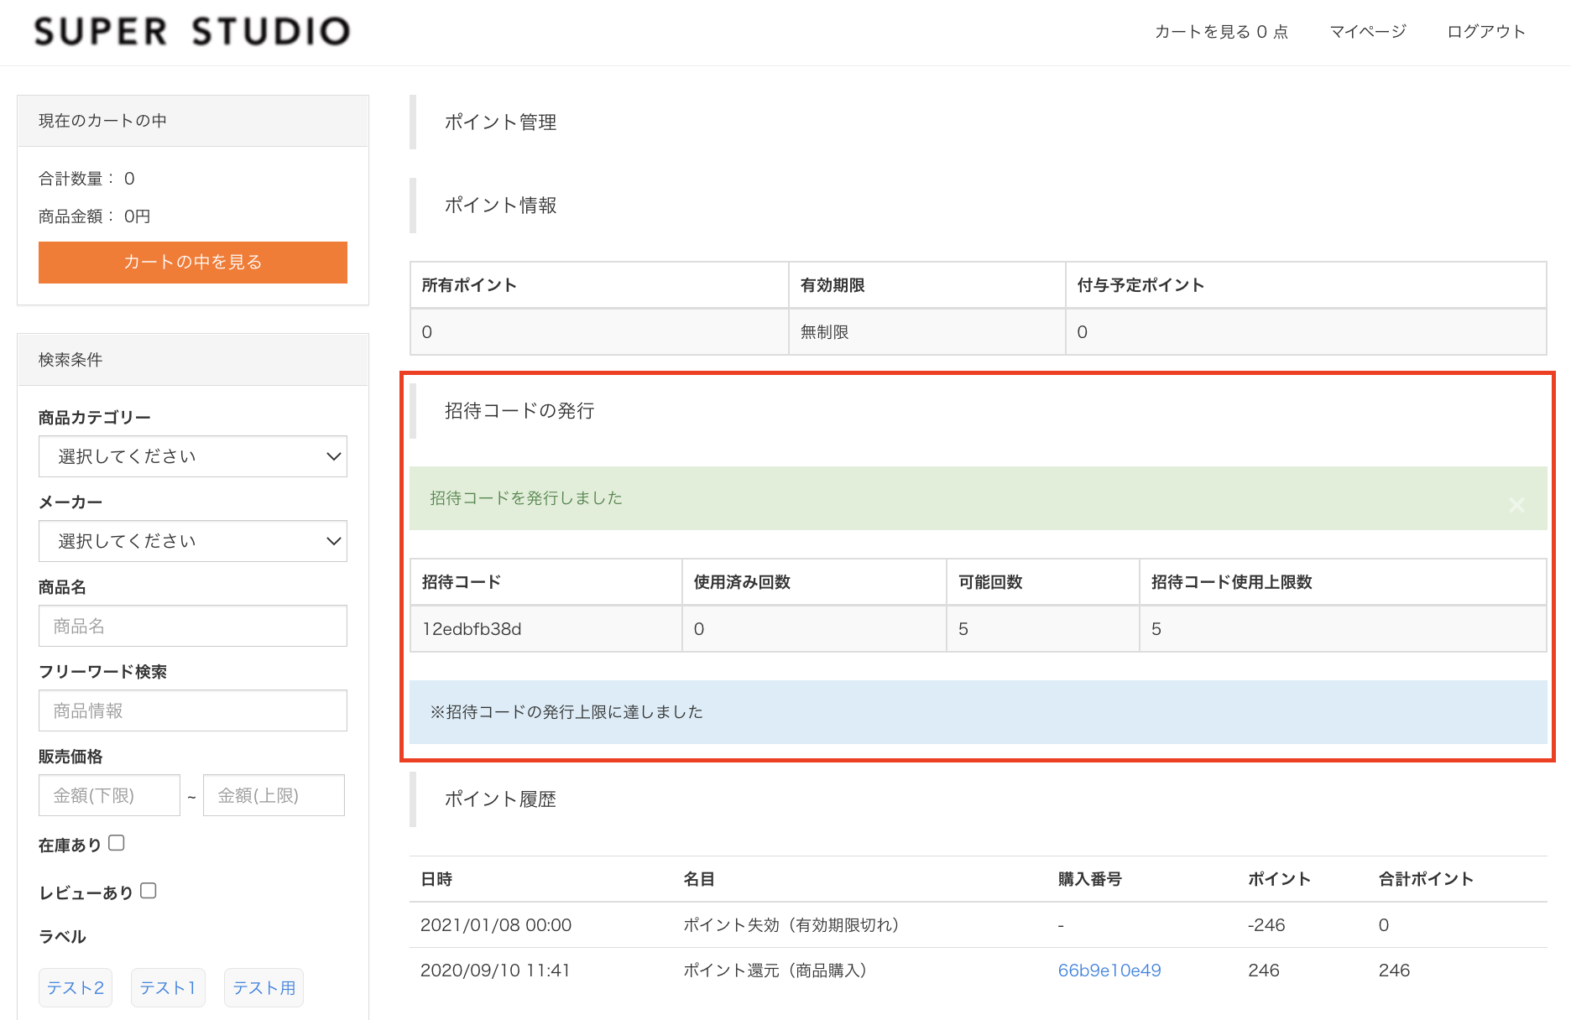Enable the レビューあり checkbox
1571x1020 pixels.
[149, 891]
